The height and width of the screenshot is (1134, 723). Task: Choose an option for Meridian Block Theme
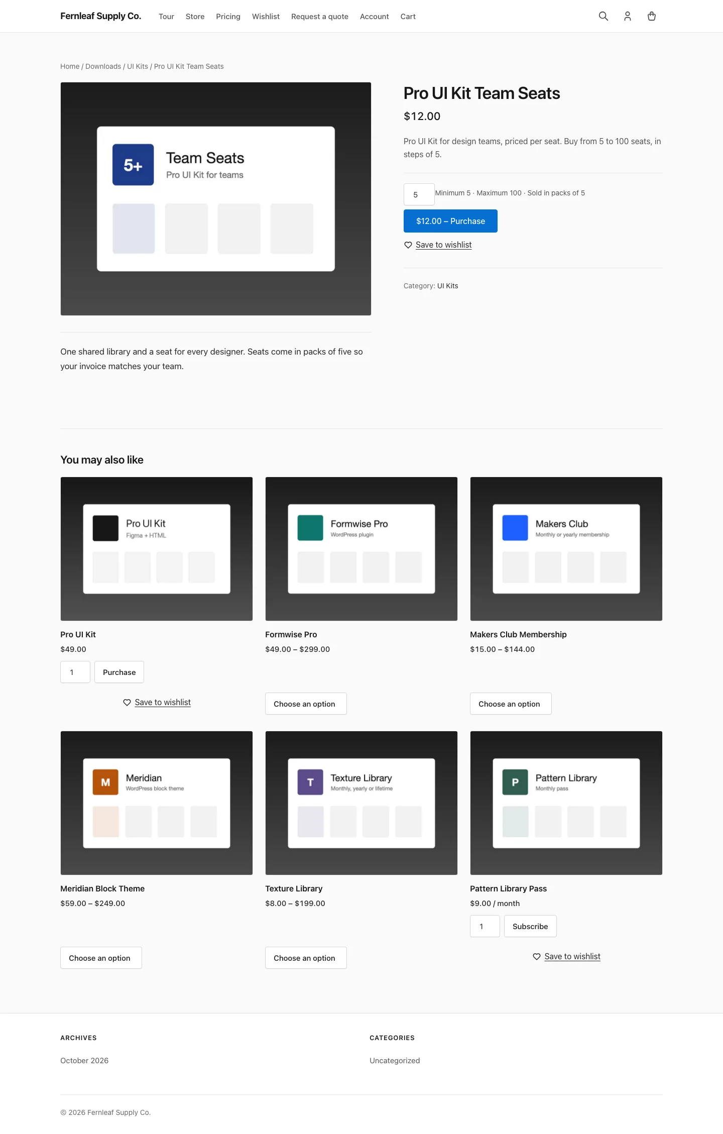101,958
